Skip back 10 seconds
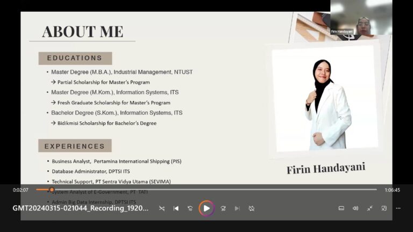Image resolution: width=413 pixels, height=232 pixels. (190, 208)
